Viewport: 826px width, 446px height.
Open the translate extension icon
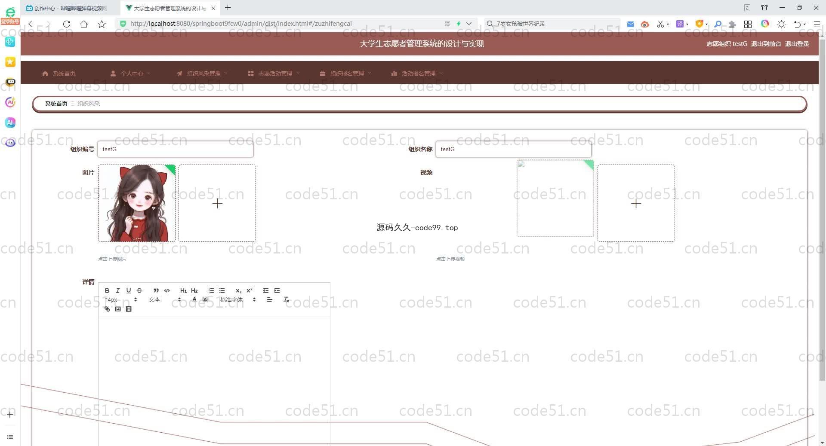[x=680, y=24]
